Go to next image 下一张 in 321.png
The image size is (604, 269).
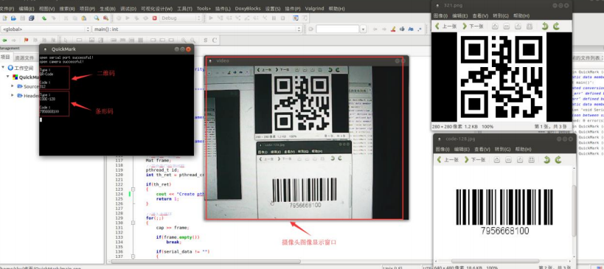coord(473,27)
